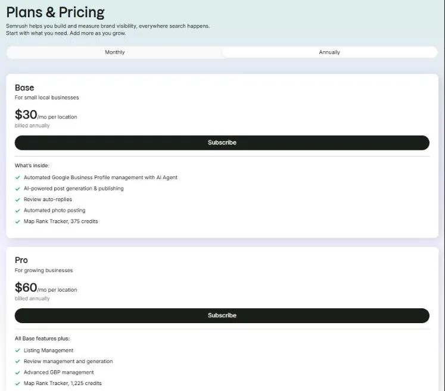Click checkmark beside Review management and generation
445x391 pixels.
tap(18, 361)
